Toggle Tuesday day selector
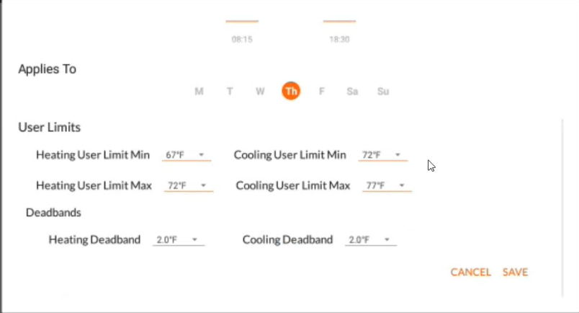 click(230, 92)
